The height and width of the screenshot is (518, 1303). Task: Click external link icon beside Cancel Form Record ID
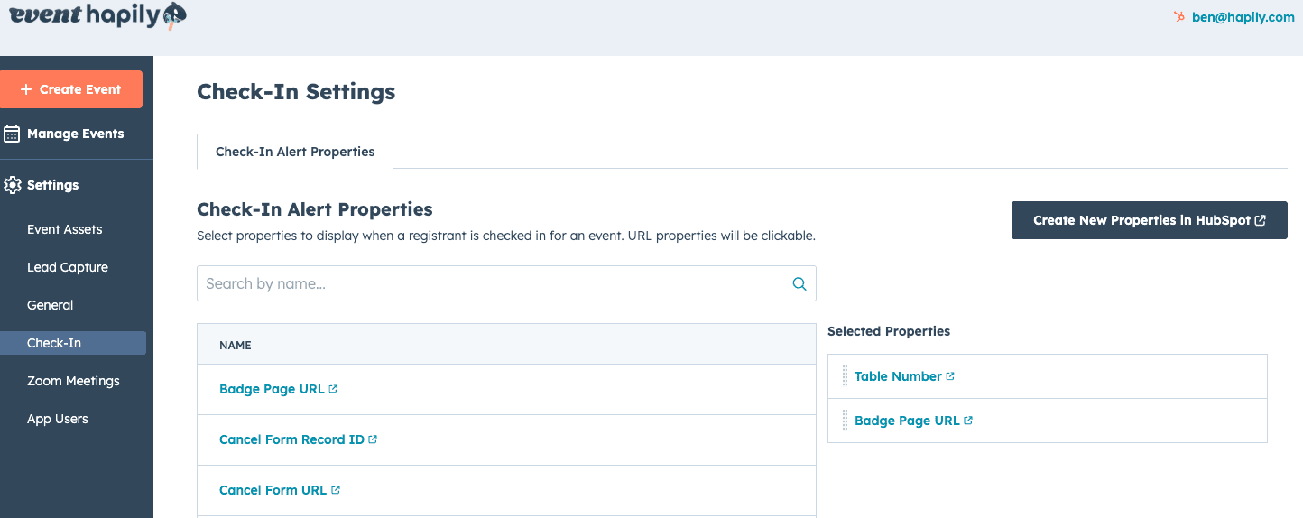point(373,439)
